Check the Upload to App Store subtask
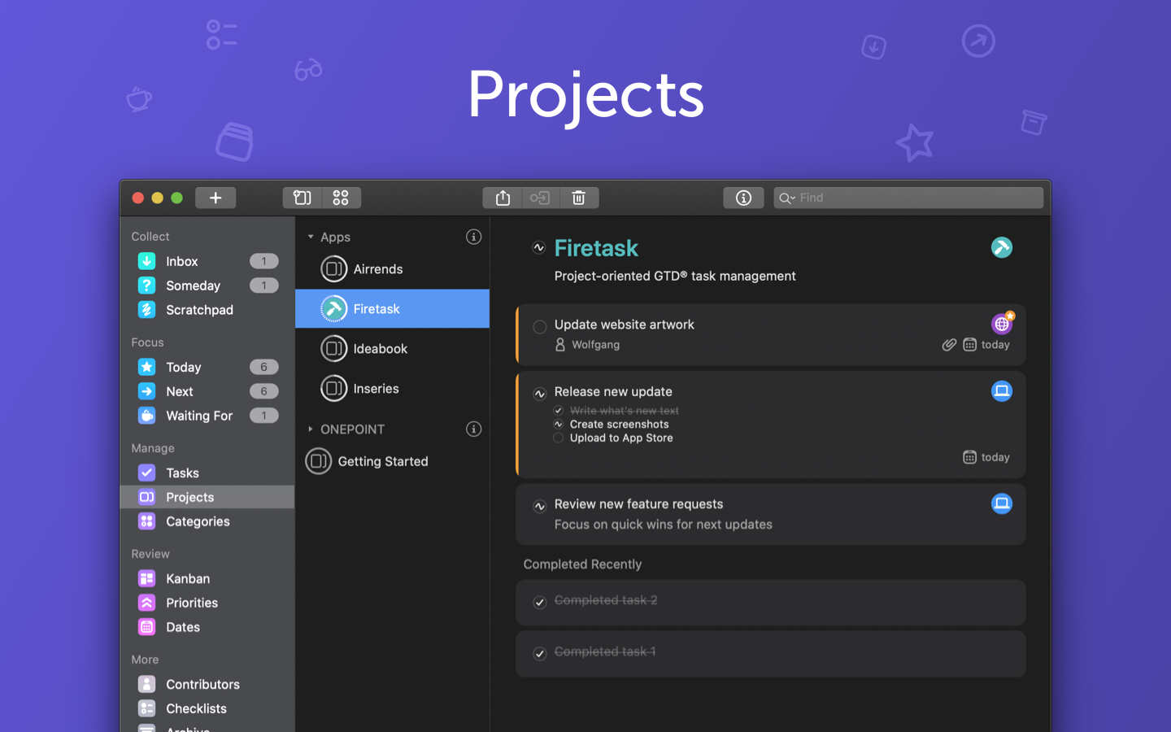The width and height of the screenshot is (1171, 732). (x=559, y=438)
